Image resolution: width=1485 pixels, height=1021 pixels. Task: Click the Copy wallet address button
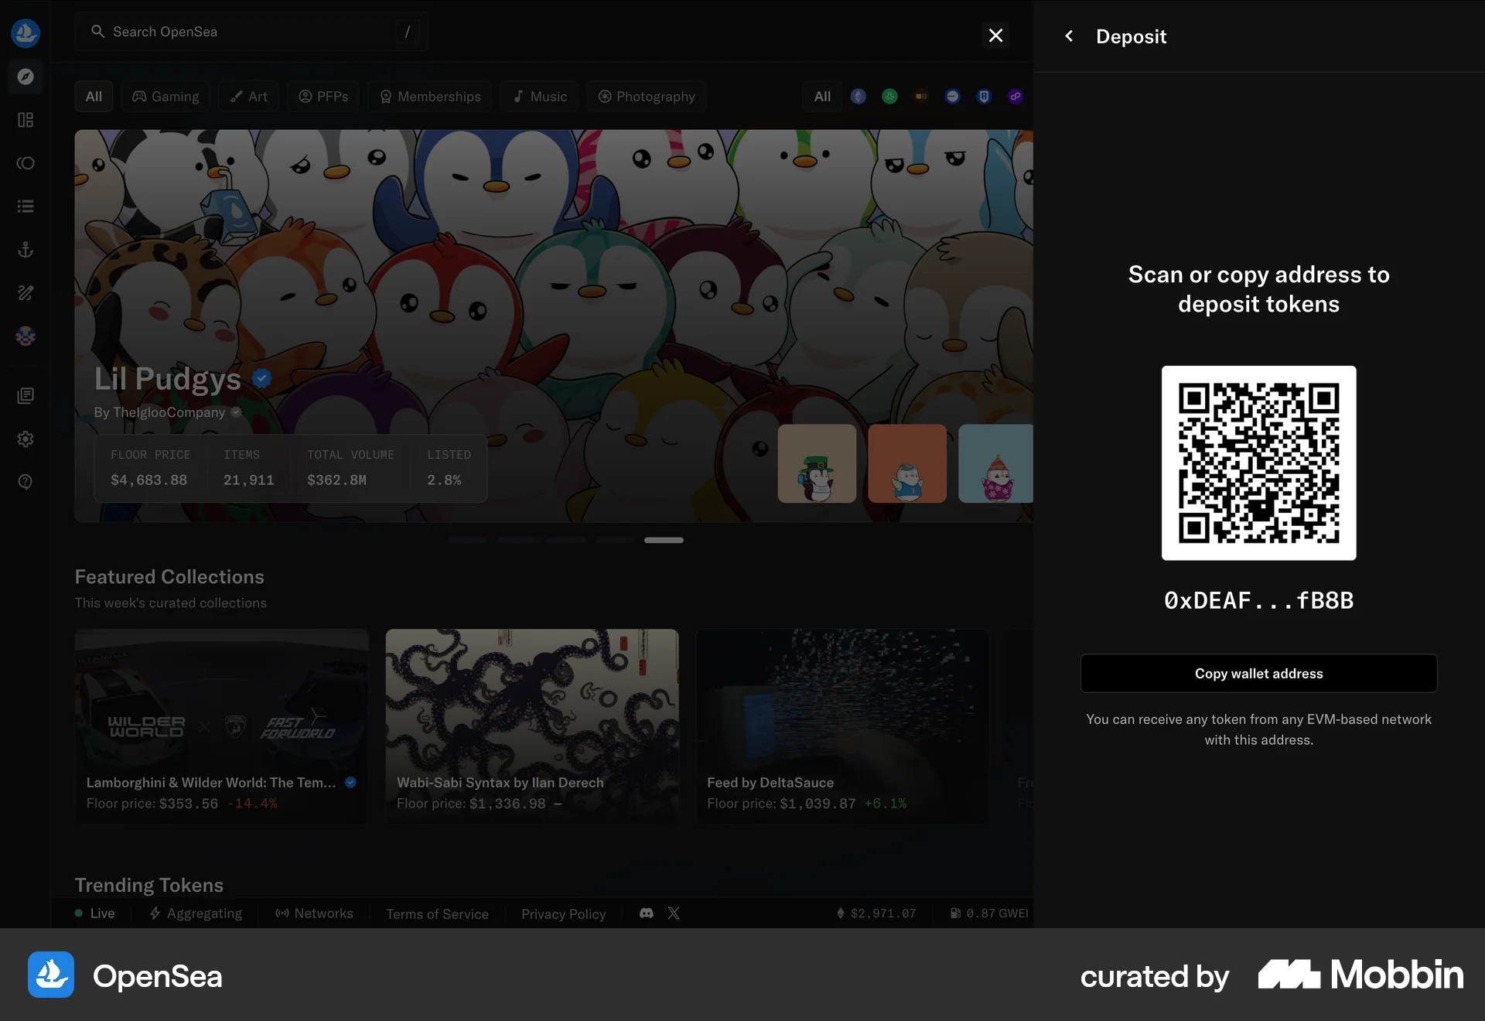(1258, 673)
